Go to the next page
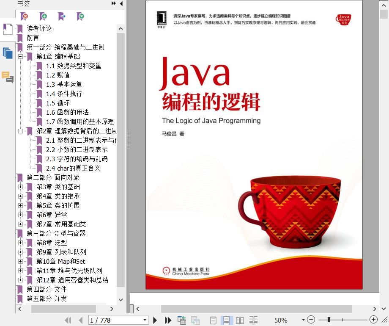 pyautogui.click(x=155, y=320)
